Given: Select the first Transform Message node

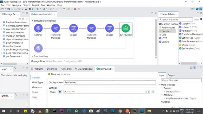Looking at the screenshot, I should (x=56, y=28).
